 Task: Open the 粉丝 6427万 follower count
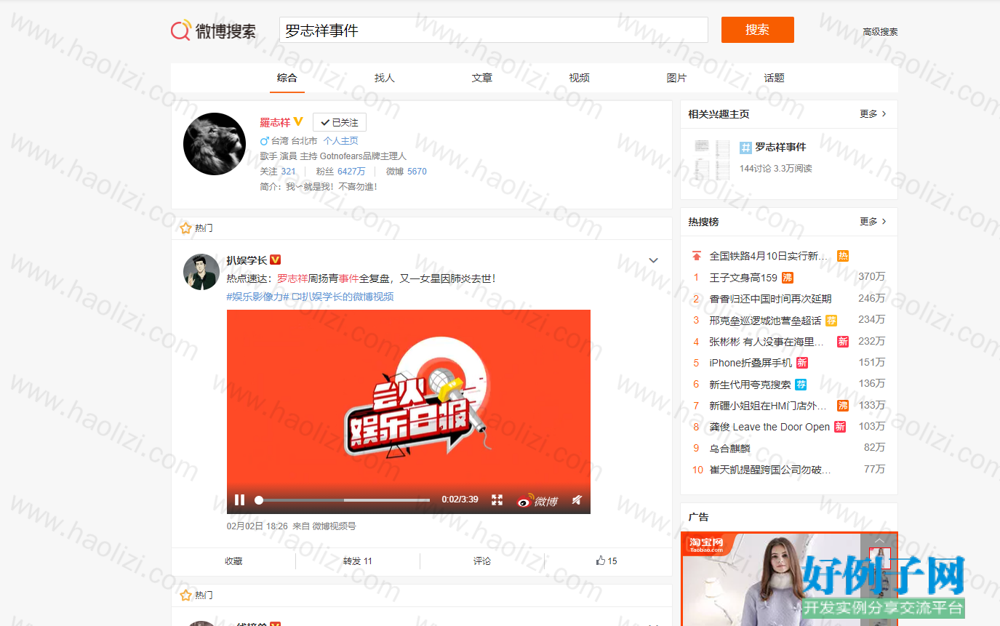click(340, 172)
